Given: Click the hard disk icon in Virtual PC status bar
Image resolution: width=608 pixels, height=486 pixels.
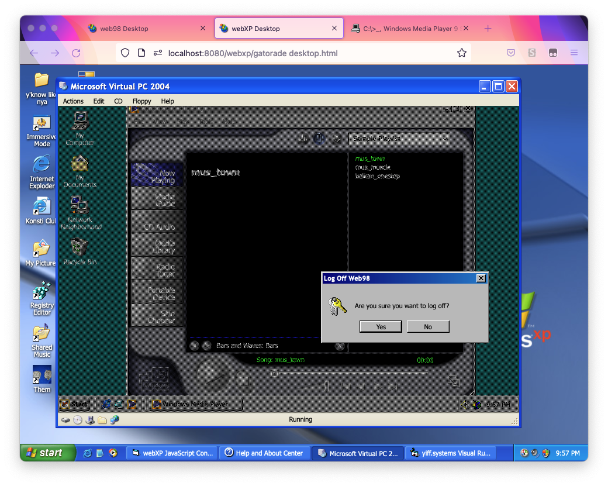Looking at the screenshot, I should 66,419.
